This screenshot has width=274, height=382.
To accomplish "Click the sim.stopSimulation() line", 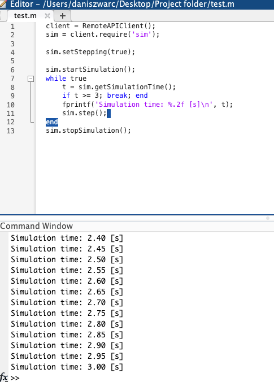I will 88,131.
